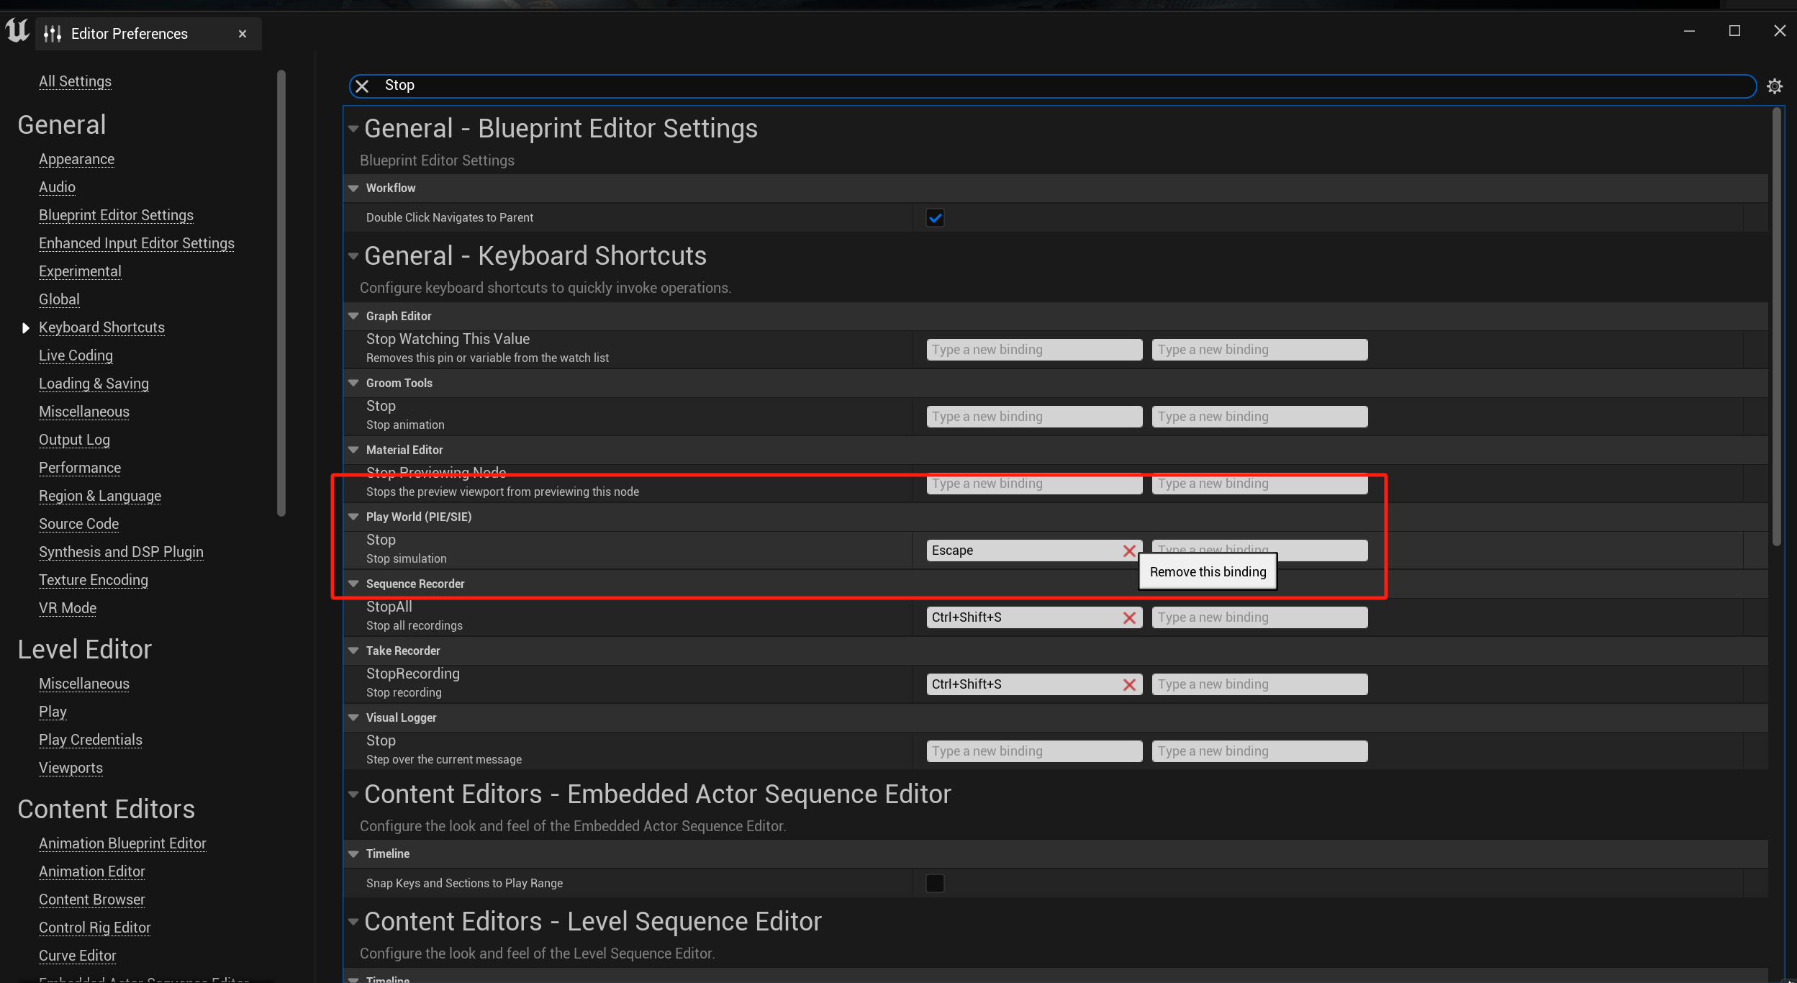Clear the search box with X icon
This screenshot has height=983, width=1797.
coord(362,86)
